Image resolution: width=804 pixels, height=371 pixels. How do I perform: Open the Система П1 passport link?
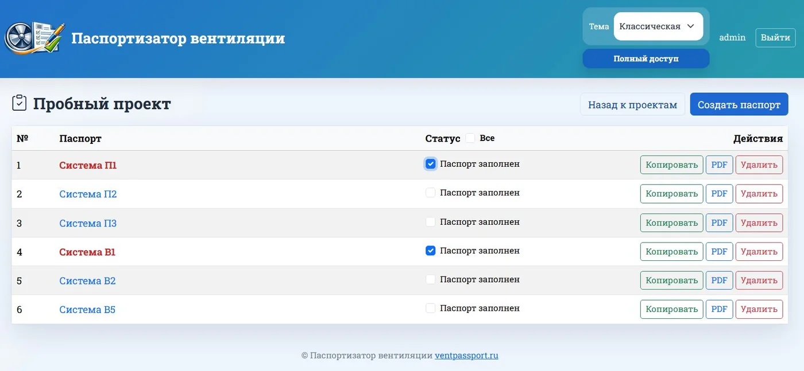[x=88, y=165]
